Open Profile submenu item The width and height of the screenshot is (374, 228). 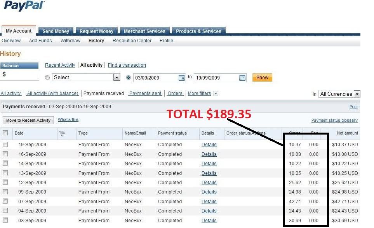pos(166,41)
